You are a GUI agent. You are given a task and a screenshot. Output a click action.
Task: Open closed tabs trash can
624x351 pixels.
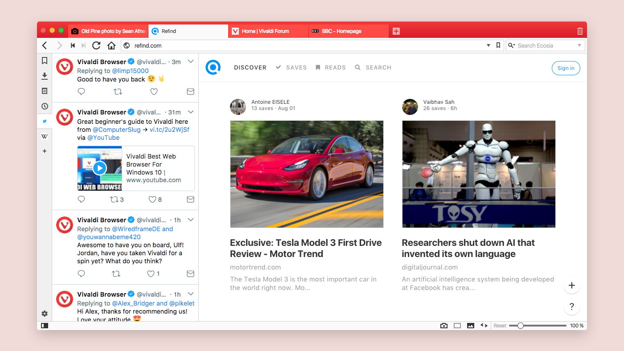click(580, 31)
